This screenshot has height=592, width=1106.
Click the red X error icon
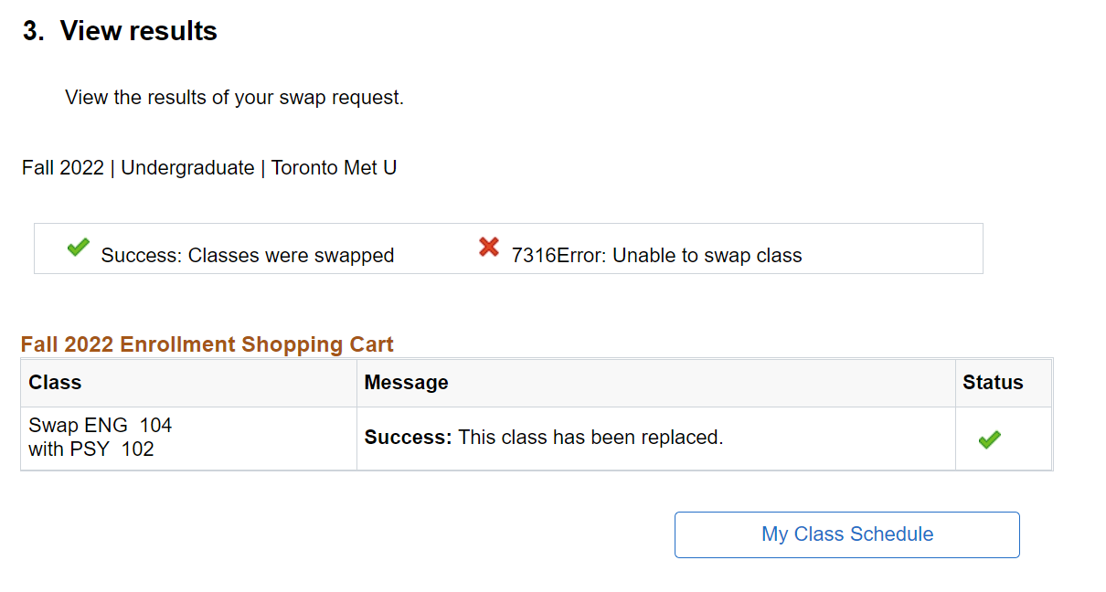pyautogui.click(x=489, y=247)
